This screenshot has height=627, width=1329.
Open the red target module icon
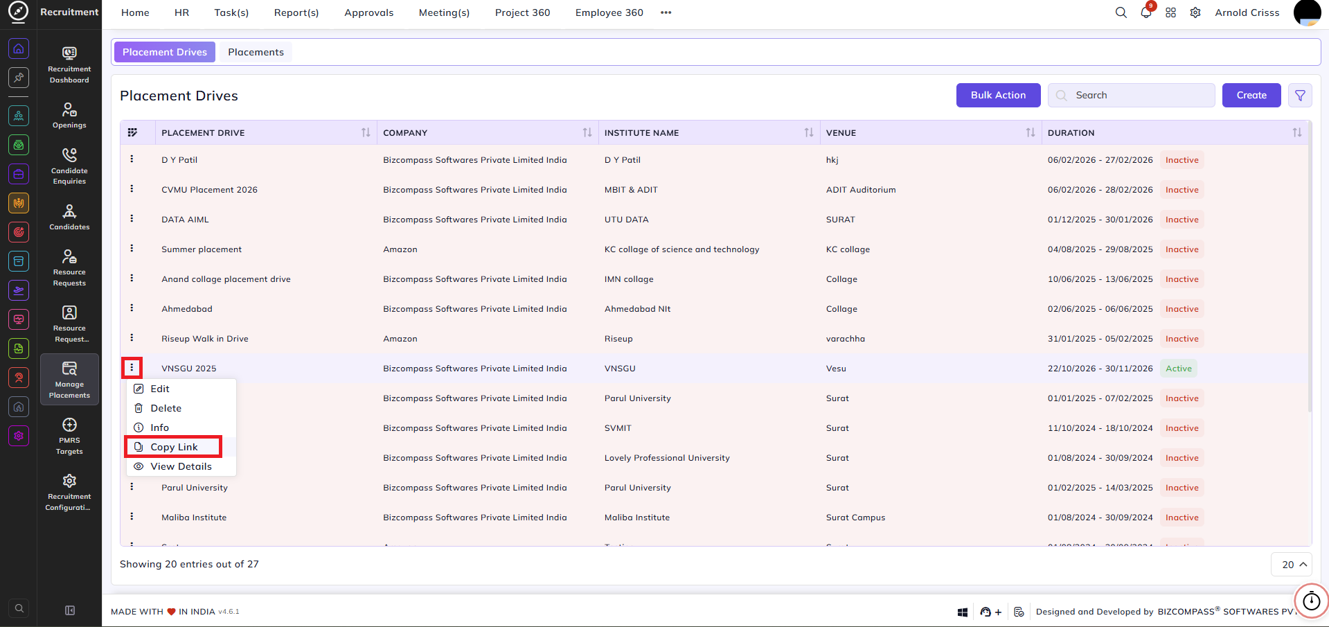coord(19,232)
